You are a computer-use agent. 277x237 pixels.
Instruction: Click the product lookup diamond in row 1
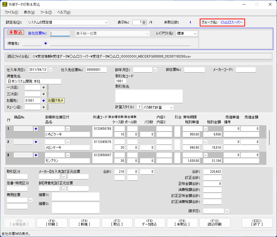coord(36,129)
